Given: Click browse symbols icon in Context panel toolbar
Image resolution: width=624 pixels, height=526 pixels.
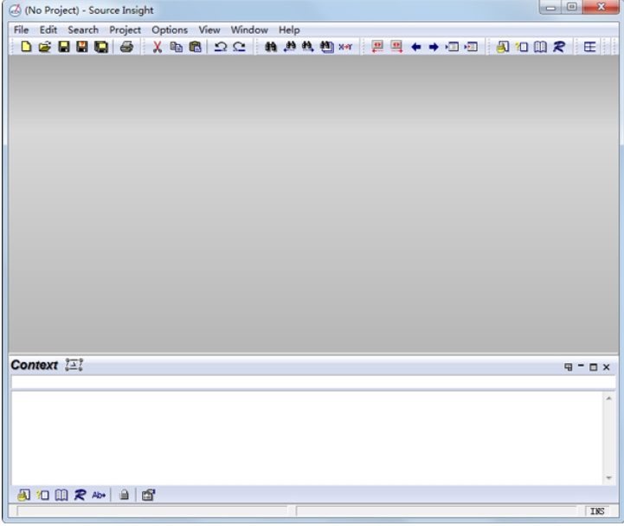Looking at the screenshot, I should 24,495.
